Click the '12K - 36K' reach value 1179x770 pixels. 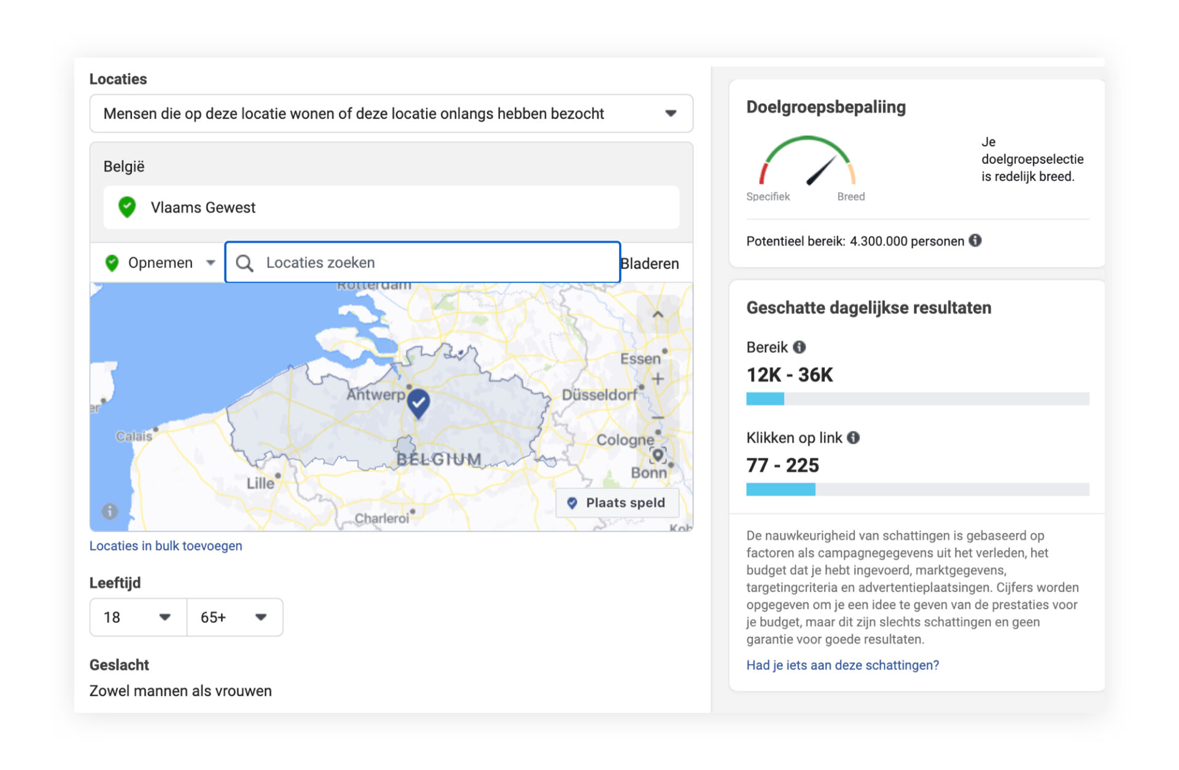pos(790,375)
